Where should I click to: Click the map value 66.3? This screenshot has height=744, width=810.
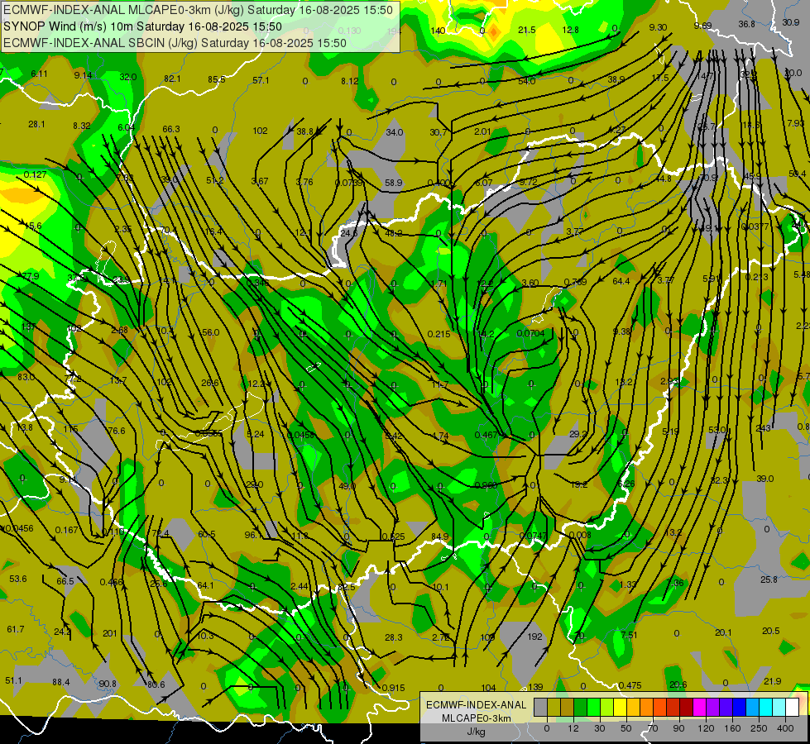pos(171,129)
